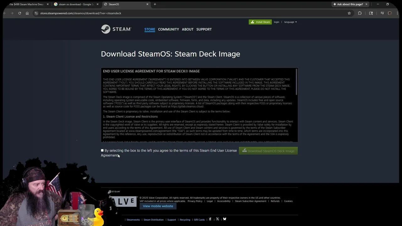402x226 pixels.
Task: Click the media control icon in toolbar
Action: point(382,13)
